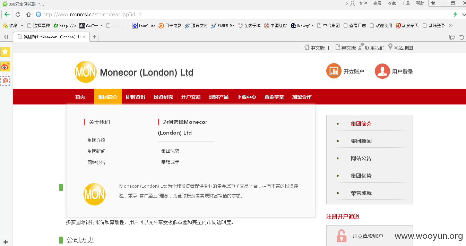Click the URL address bar field
Image resolution: width=466 pixels, height=246 pixels.
click(x=243, y=15)
